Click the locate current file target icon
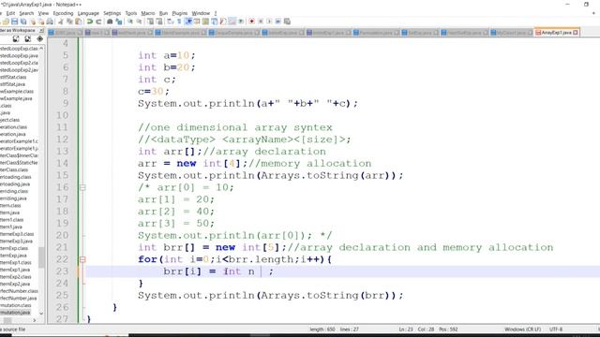The width and height of the screenshot is (600, 337). click(39, 38)
